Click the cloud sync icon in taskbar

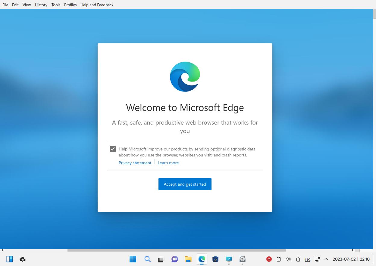[23, 259]
